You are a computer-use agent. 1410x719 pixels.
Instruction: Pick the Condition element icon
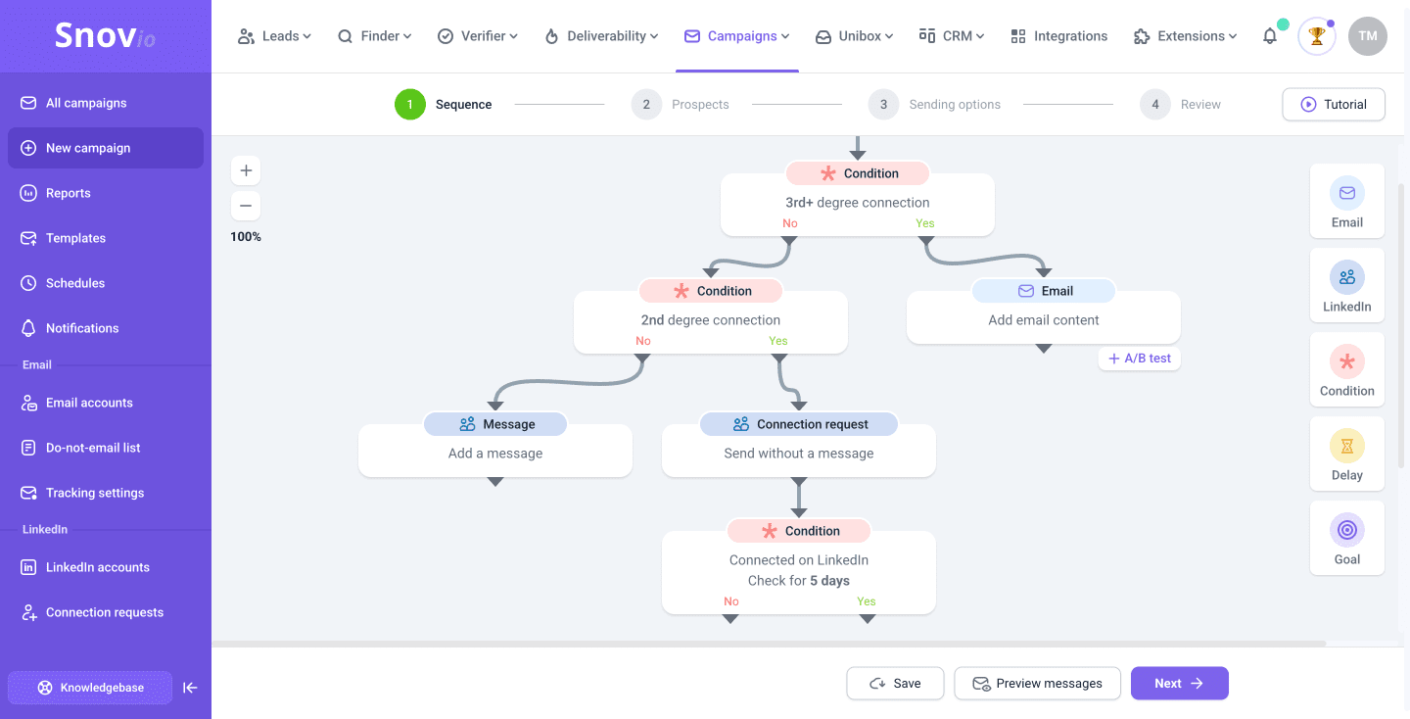click(1346, 361)
